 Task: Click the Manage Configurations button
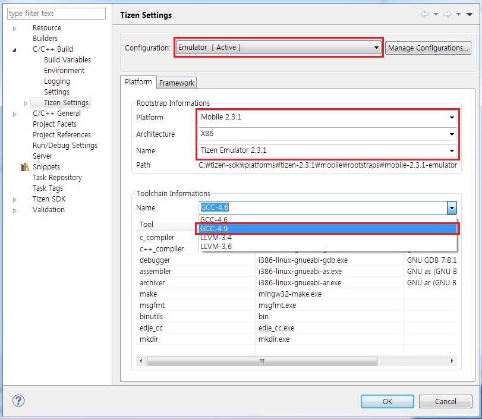pos(428,48)
